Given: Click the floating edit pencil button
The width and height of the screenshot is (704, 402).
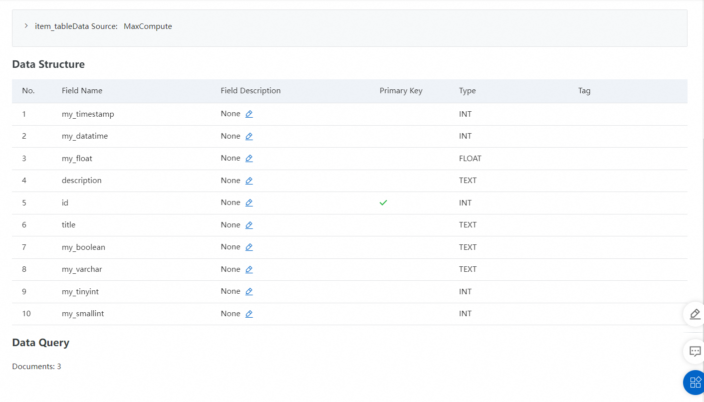Looking at the screenshot, I should (x=695, y=314).
